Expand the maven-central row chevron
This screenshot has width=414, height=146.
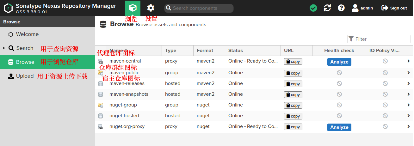408,61
